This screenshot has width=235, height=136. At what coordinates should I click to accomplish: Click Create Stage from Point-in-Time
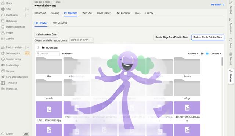[x=171, y=37]
